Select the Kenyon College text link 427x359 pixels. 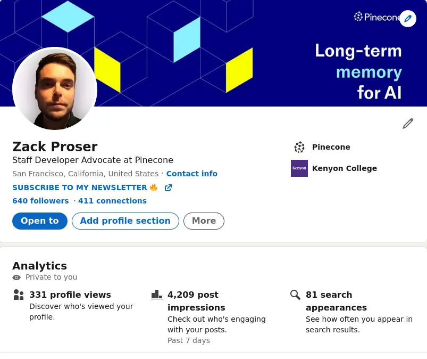click(x=345, y=168)
